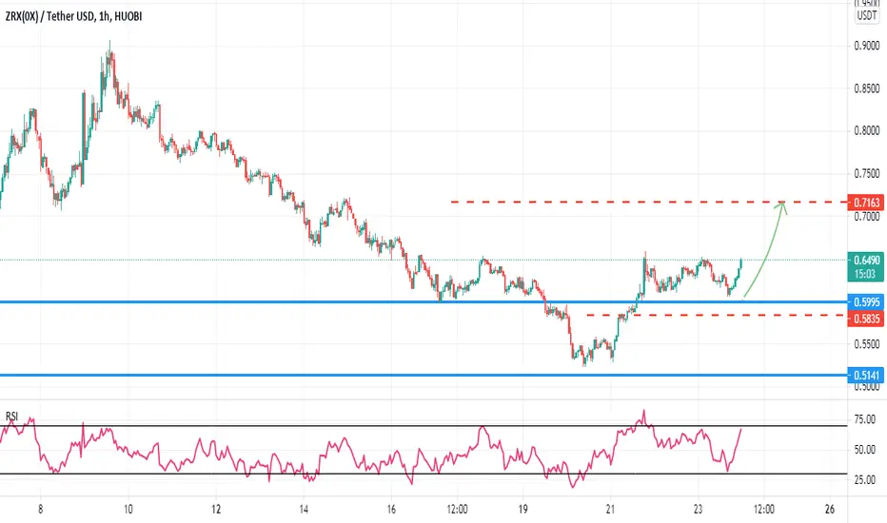Viewport: 887px width, 523px height.
Task: Select the RSI upper band line at 70
Action: pos(424,426)
